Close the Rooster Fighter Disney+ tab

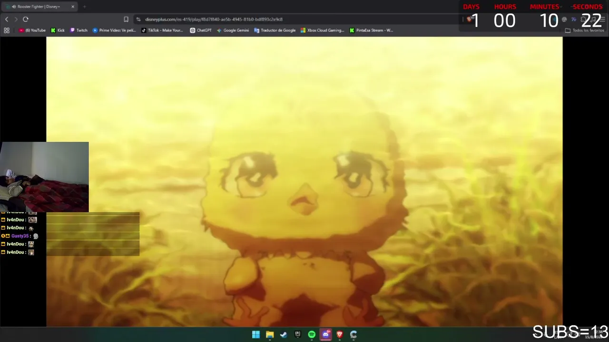73,7
